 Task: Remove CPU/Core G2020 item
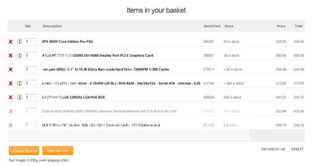tap(11, 97)
